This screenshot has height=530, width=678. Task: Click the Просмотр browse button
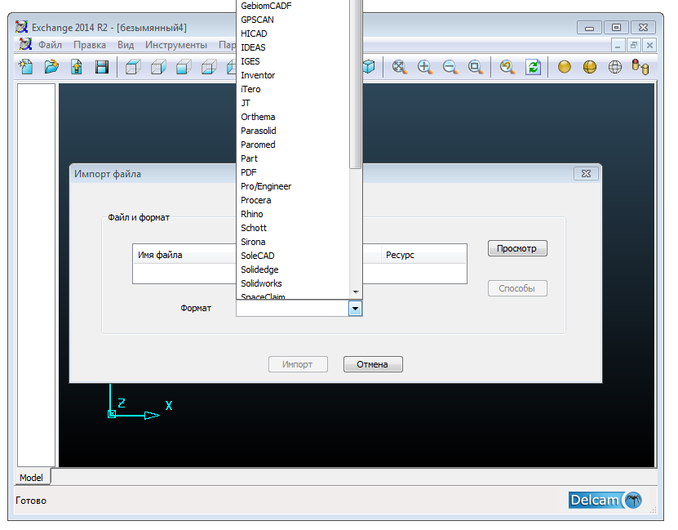pos(517,248)
